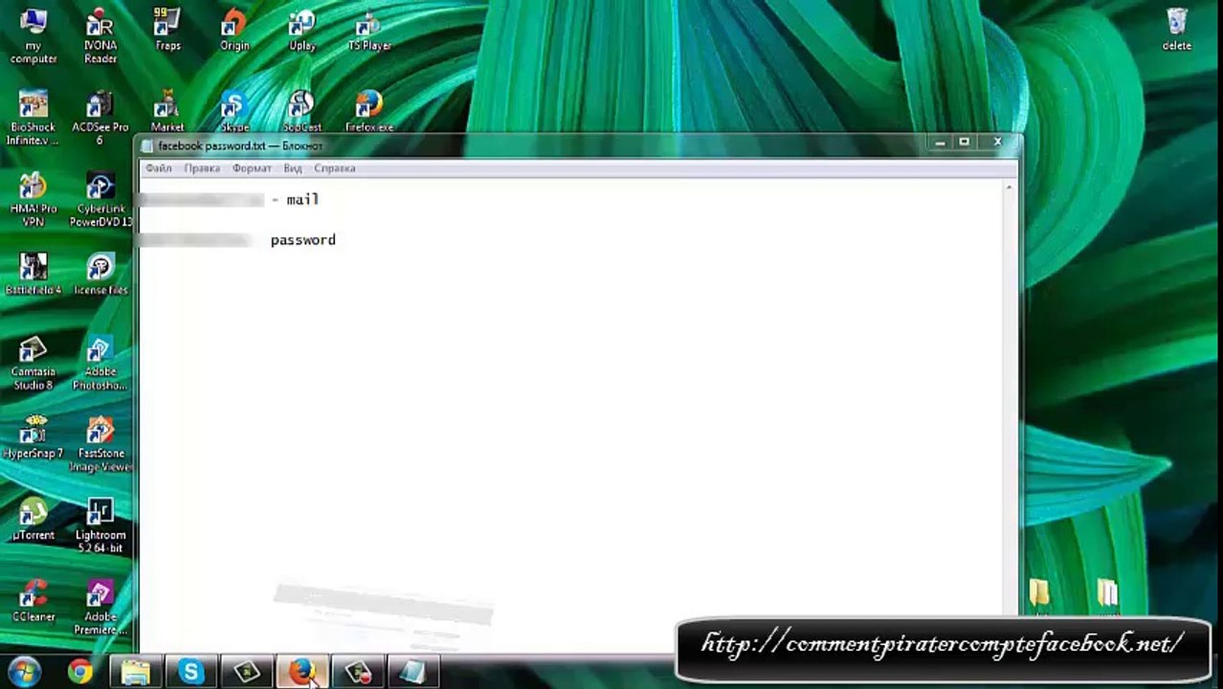
Task: Click the "- mail" text in Notepad
Action: coord(296,199)
